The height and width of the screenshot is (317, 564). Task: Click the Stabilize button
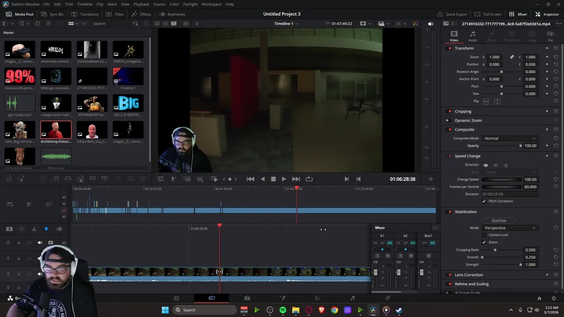pos(499,221)
